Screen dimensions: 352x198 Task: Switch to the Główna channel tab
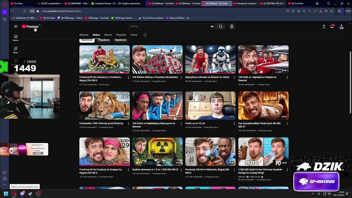[x=84, y=35]
